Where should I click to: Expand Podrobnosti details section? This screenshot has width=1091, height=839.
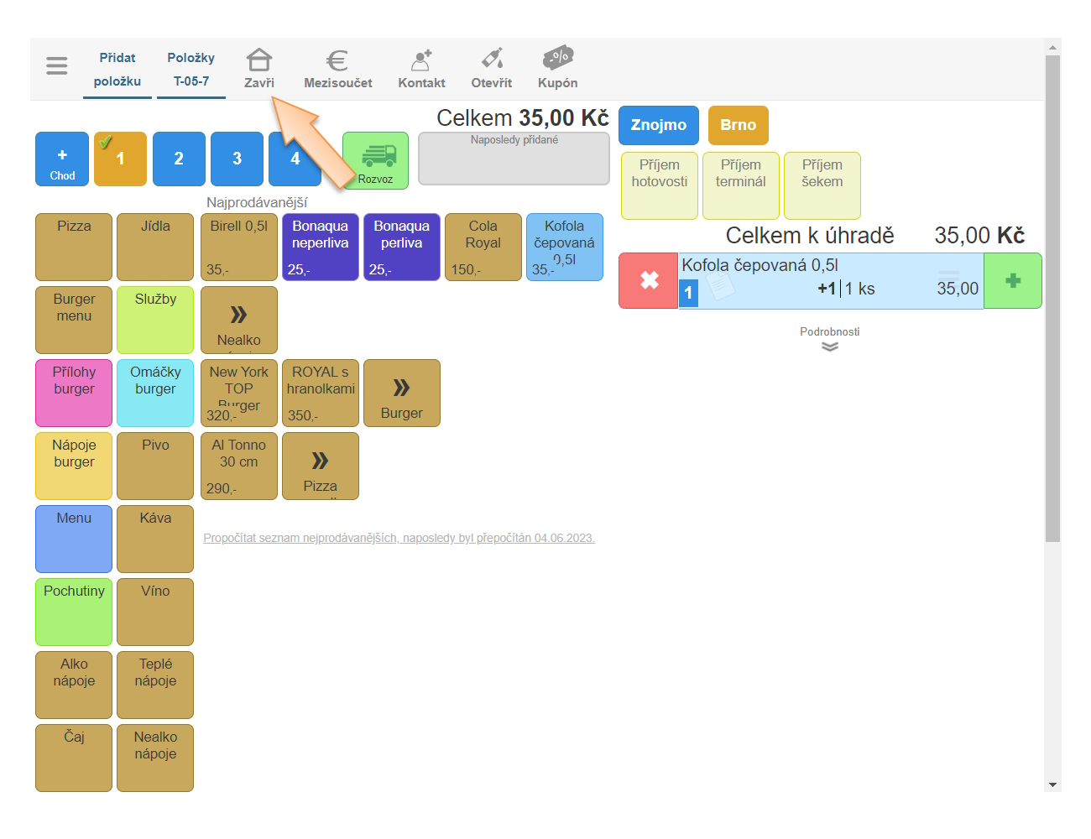tap(829, 339)
